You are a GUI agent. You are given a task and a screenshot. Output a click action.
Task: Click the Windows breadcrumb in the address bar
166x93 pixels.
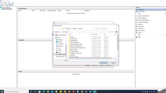[x=74, y=29]
